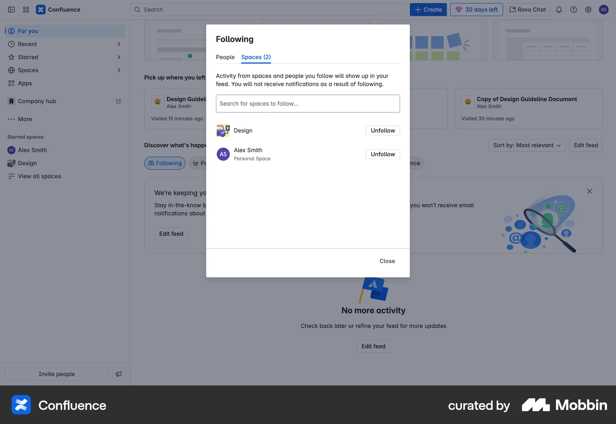Image resolution: width=616 pixels, height=424 pixels.
Task: Open Rovo Chat
Action: pyautogui.click(x=528, y=10)
